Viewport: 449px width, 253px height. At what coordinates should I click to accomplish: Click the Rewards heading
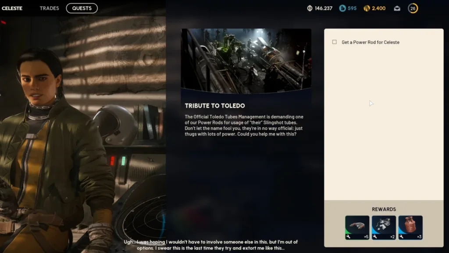[384, 209]
